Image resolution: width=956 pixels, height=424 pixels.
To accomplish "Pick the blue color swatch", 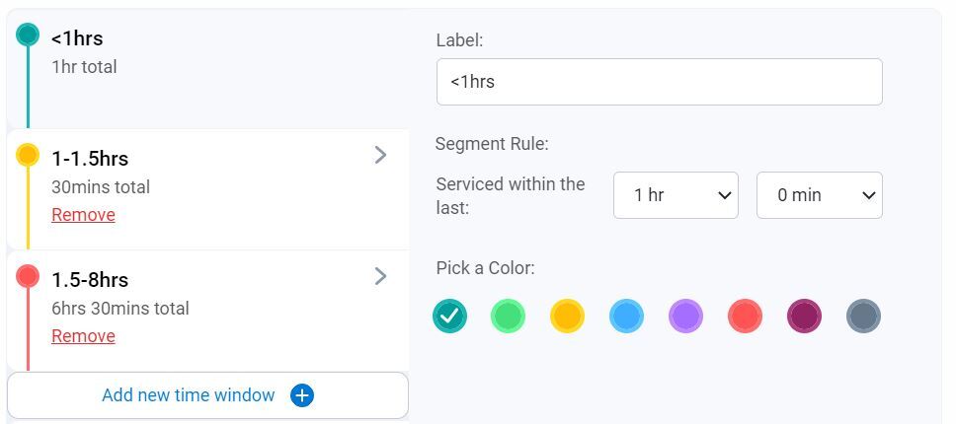I will coord(627,316).
